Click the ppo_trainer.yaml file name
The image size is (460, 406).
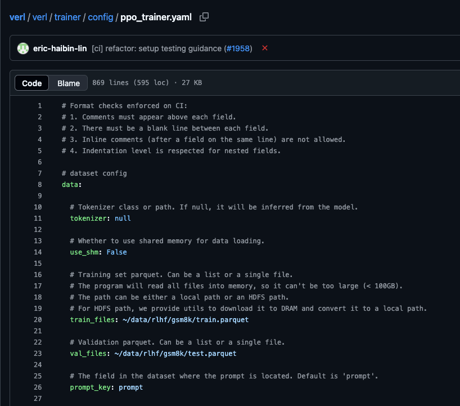pyautogui.click(x=156, y=17)
